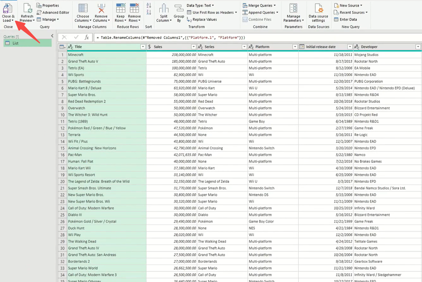Select the Platform column header
422x282 pixels.
click(273, 47)
